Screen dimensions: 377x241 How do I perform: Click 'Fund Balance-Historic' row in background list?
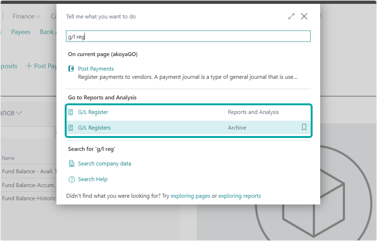tap(29, 198)
